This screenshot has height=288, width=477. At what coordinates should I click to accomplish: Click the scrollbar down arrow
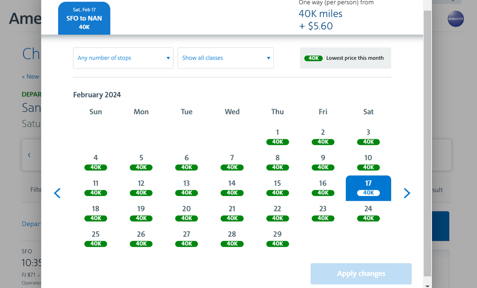click(427, 285)
